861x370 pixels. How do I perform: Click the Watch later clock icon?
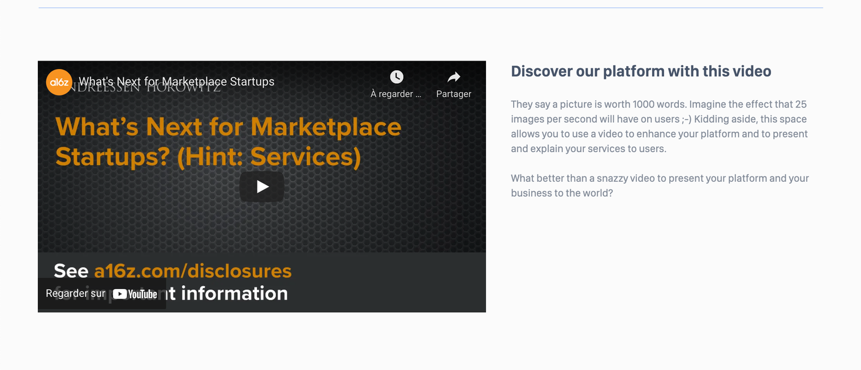tap(397, 77)
